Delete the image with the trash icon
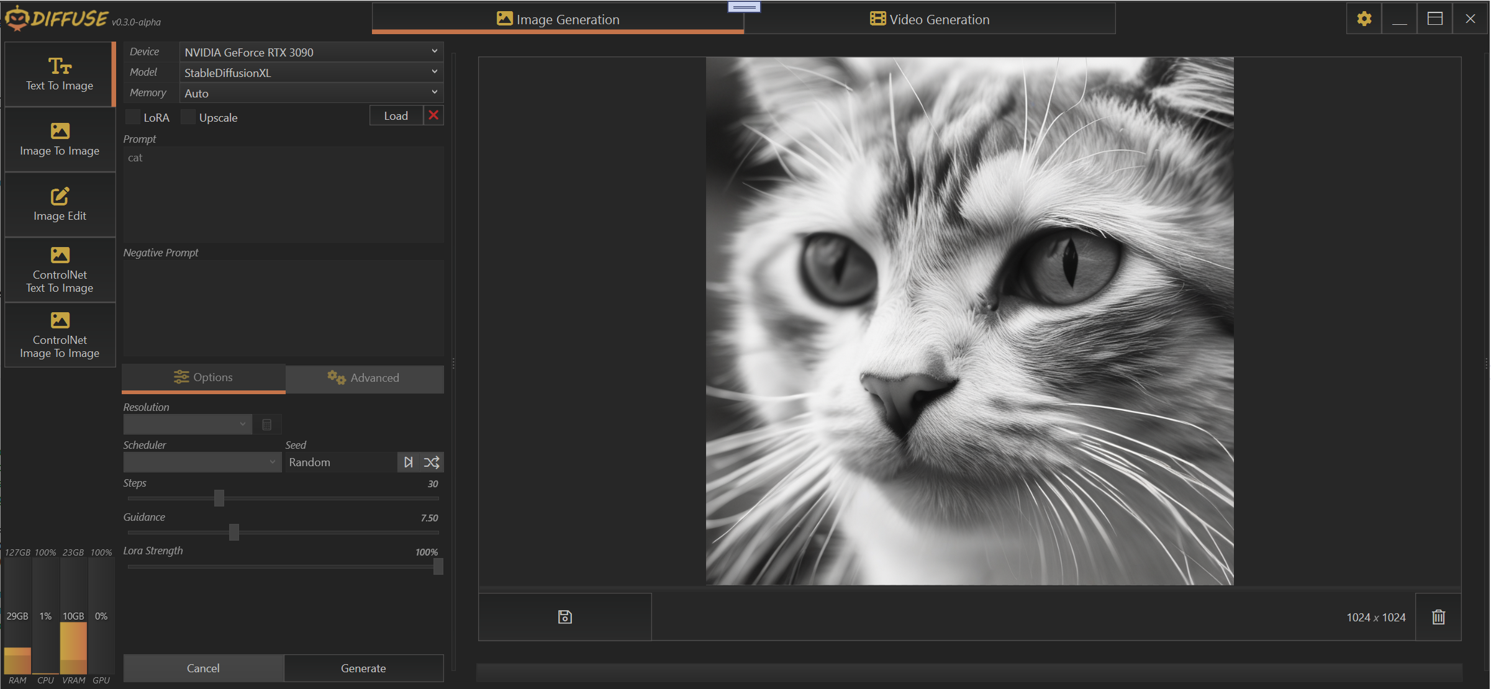The image size is (1491, 689). tap(1438, 616)
